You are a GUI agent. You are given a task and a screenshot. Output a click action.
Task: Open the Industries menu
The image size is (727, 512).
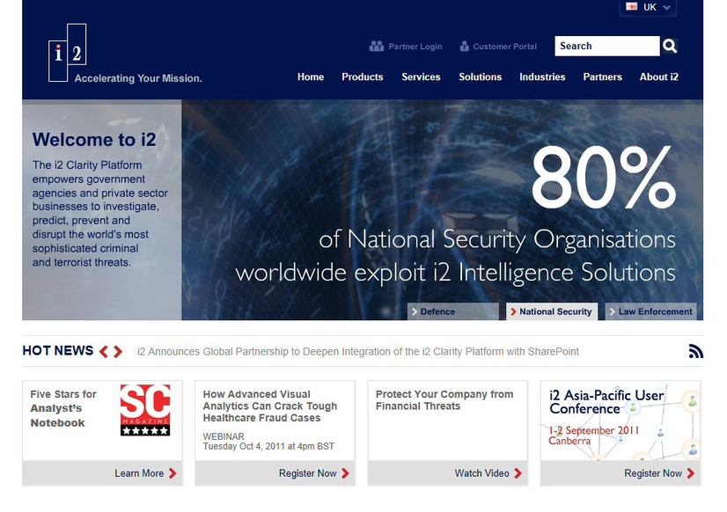(542, 77)
